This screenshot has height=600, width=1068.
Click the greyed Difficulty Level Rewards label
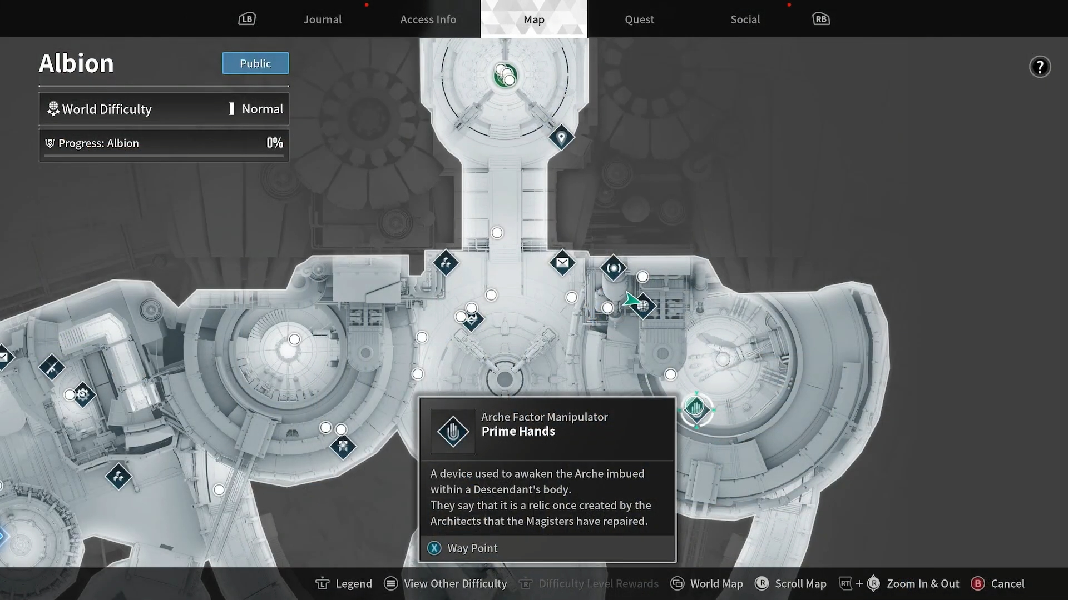[599, 583]
